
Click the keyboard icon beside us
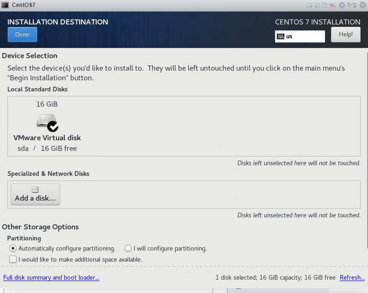click(x=281, y=36)
